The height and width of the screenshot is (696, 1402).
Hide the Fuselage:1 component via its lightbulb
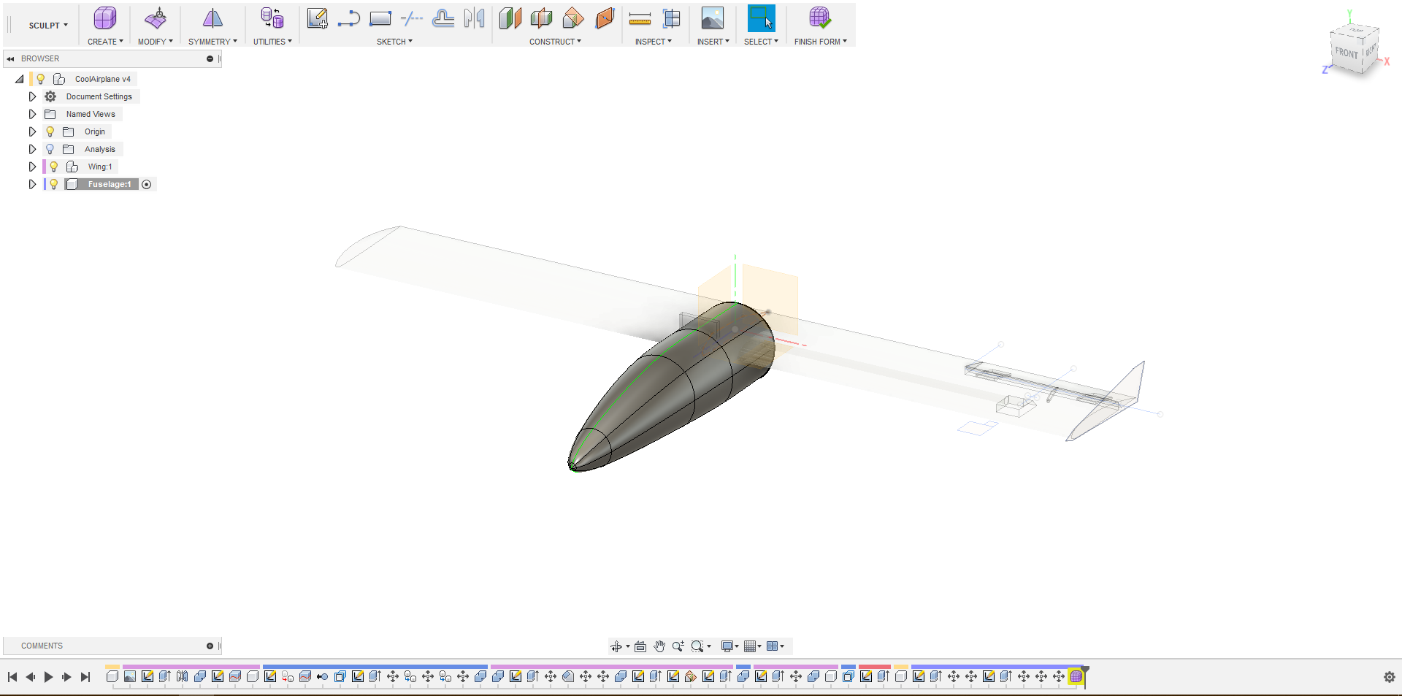click(x=53, y=184)
